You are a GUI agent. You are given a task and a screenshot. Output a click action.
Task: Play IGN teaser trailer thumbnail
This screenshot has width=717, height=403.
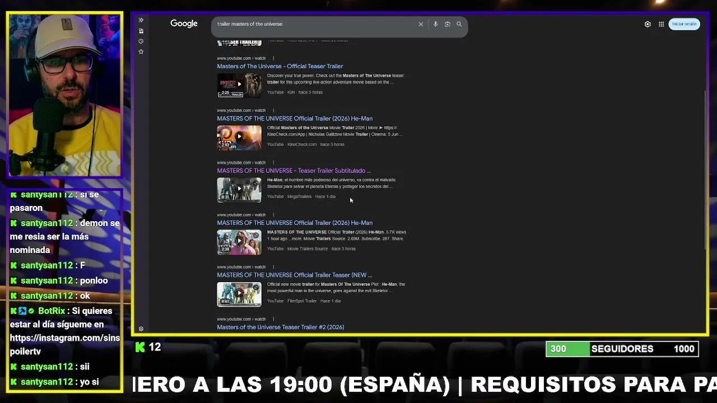239,85
